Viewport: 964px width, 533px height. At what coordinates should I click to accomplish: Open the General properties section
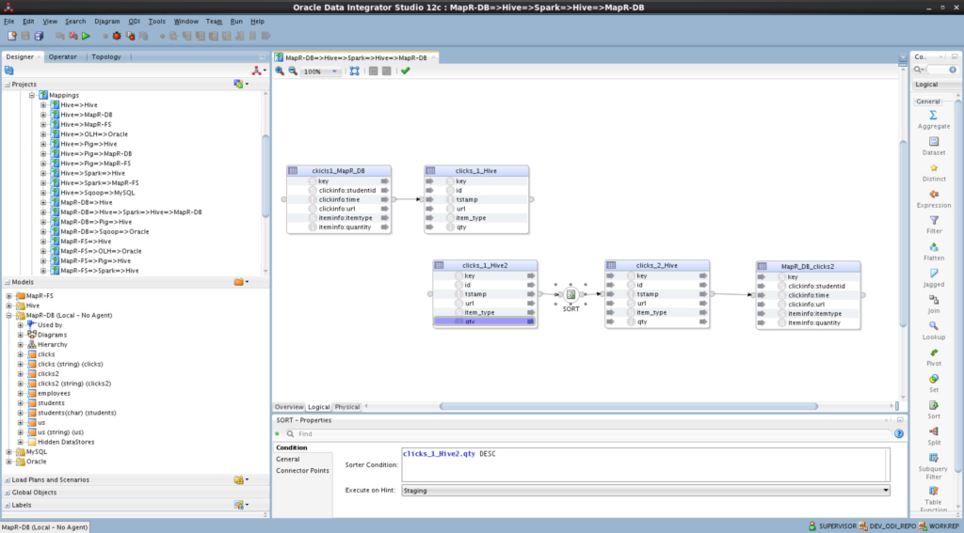288,460
